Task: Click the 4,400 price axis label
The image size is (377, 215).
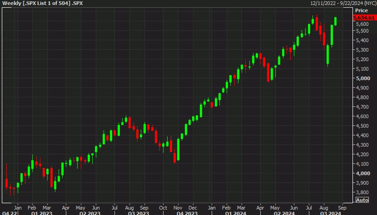Action: (x=362, y=135)
